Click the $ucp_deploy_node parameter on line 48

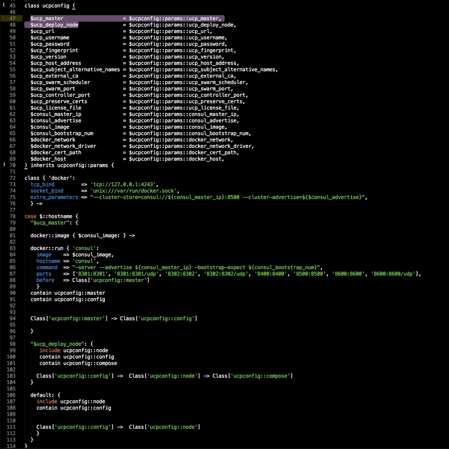[x=54, y=25]
